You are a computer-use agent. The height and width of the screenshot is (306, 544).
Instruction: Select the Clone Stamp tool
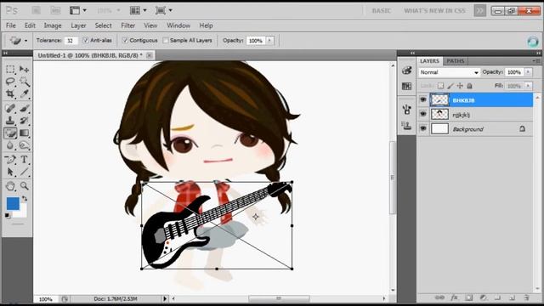pos(10,121)
